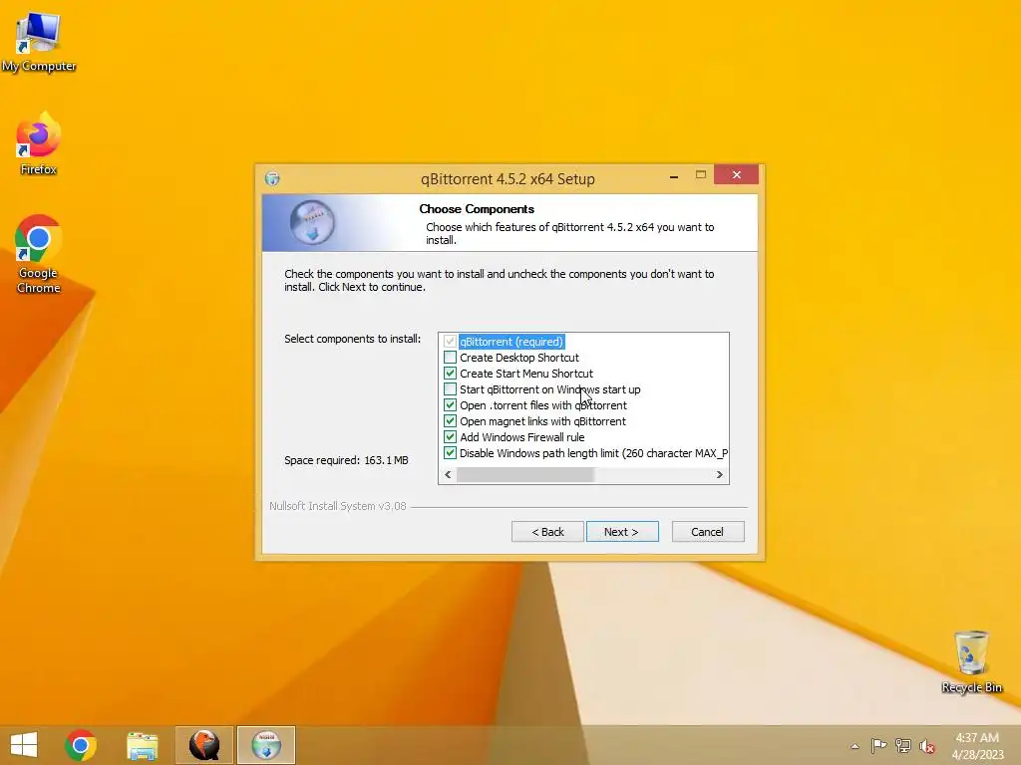The width and height of the screenshot is (1021, 765).
Task: Enable Start qBittorrent on Windows start up
Action: coord(450,389)
